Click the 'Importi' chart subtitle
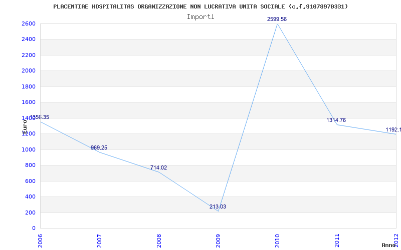Screen dimensions: 401x250 click(200, 17)
